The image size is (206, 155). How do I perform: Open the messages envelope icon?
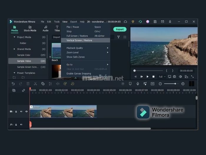coord(162,22)
